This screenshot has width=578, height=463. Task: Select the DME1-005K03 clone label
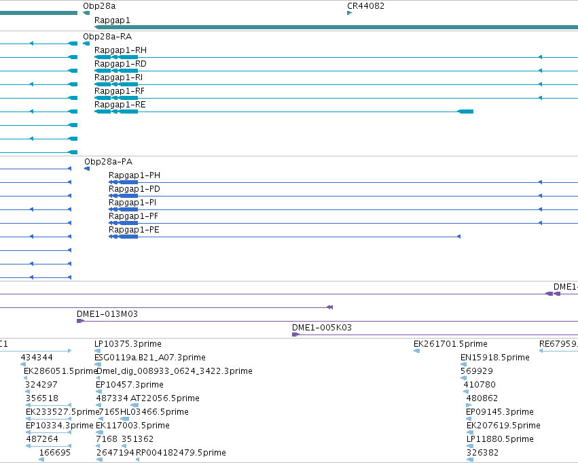[x=322, y=328]
